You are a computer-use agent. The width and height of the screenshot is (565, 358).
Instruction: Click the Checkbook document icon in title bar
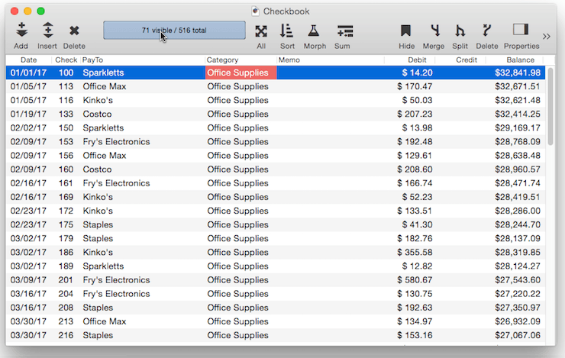[x=256, y=11]
